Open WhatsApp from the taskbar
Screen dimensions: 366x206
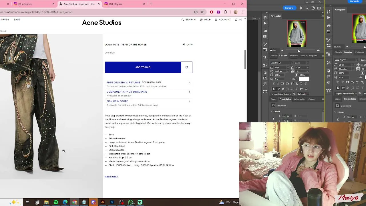click(x=131, y=202)
